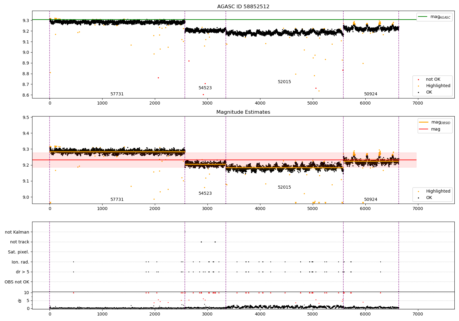Image resolution: width=459 pixels, height=321 pixels.
Task: Select obsid label 57731 in top plot
Action: click(117, 94)
